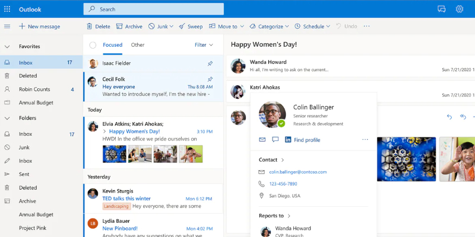The height and width of the screenshot is (237, 475).
Task: Open the settings gear icon
Action: tap(459, 9)
